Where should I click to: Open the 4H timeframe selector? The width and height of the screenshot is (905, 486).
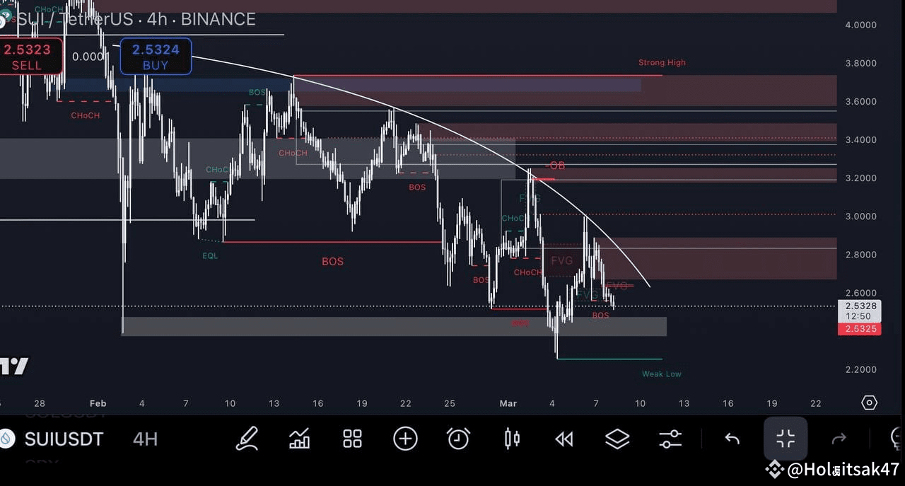tap(145, 439)
